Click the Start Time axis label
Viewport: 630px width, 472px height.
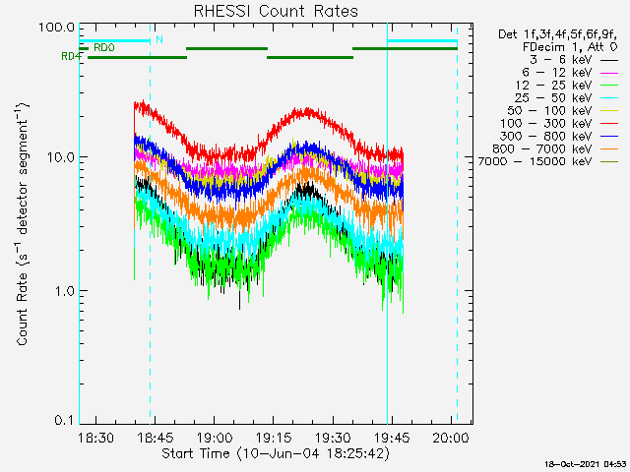coord(276,453)
